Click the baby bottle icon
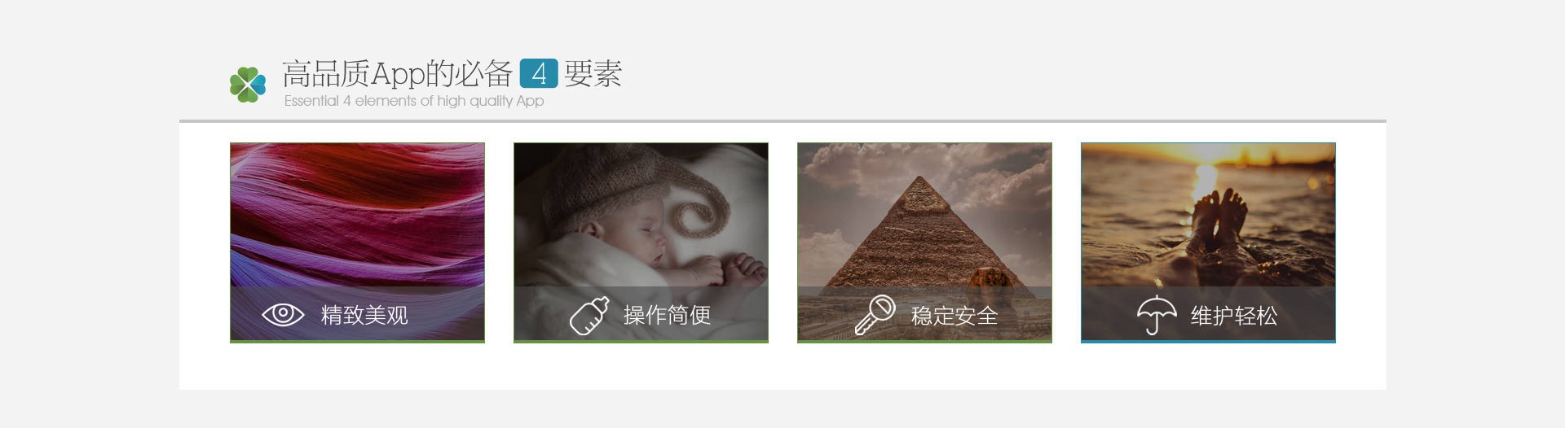 coord(589,316)
